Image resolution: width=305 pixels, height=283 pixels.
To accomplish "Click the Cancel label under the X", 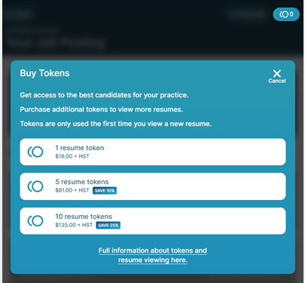I will [277, 81].
